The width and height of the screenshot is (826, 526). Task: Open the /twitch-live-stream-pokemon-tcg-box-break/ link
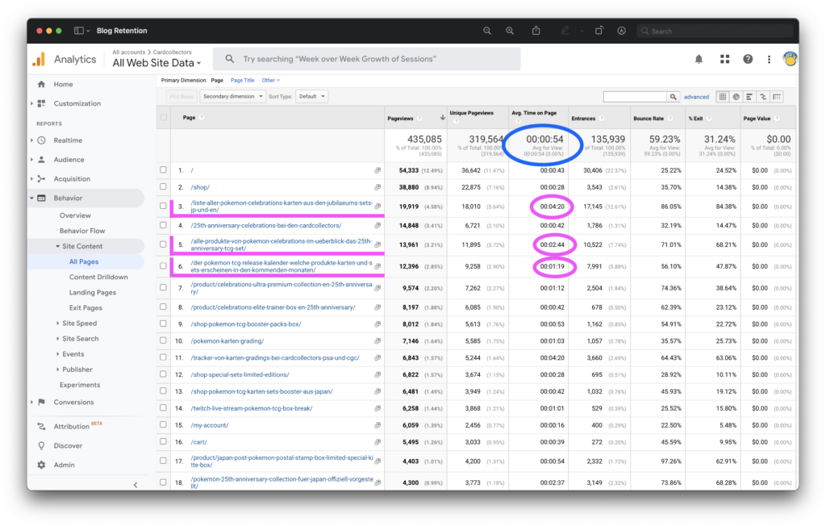point(252,408)
